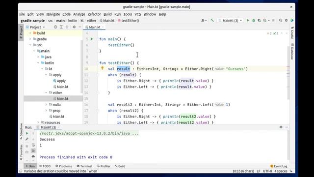Open IDE settings gear in top toolbar
Screen dimensions: 314x177
coord(286,21)
